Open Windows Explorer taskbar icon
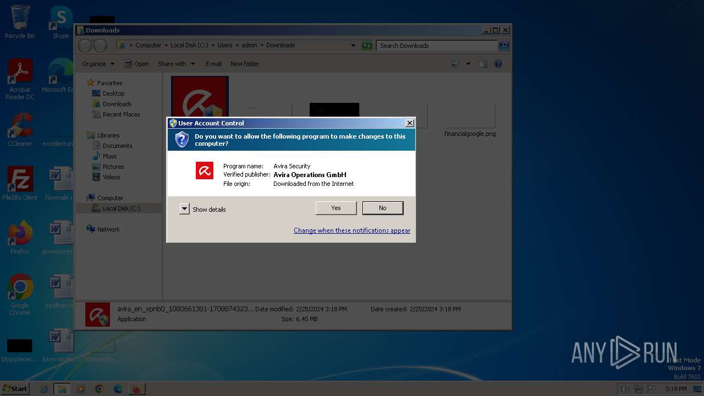Image resolution: width=704 pixels, height=396 pixels. (x=62, y=389)
